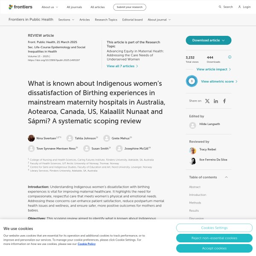The image size is (256, 256).
Task: Accept cookies in the banner
Action: pyautogui.click(x=214, y=248)
